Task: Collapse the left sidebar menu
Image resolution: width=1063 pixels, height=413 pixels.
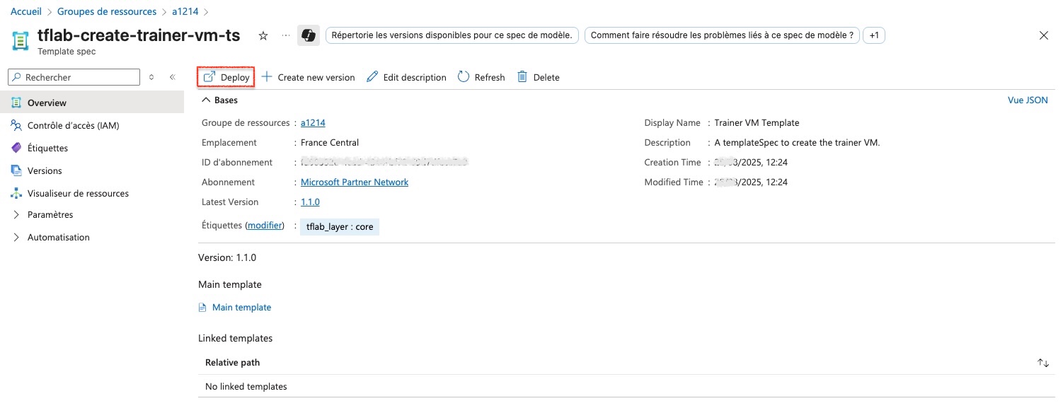Action: point(172,77)
